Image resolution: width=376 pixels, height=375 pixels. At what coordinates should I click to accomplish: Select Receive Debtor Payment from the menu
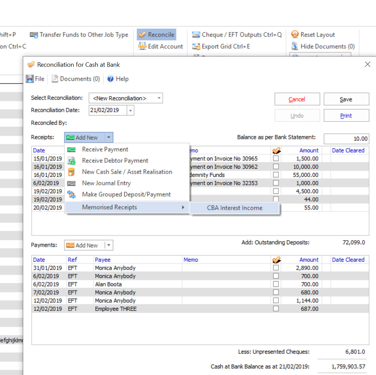[115, 160]
